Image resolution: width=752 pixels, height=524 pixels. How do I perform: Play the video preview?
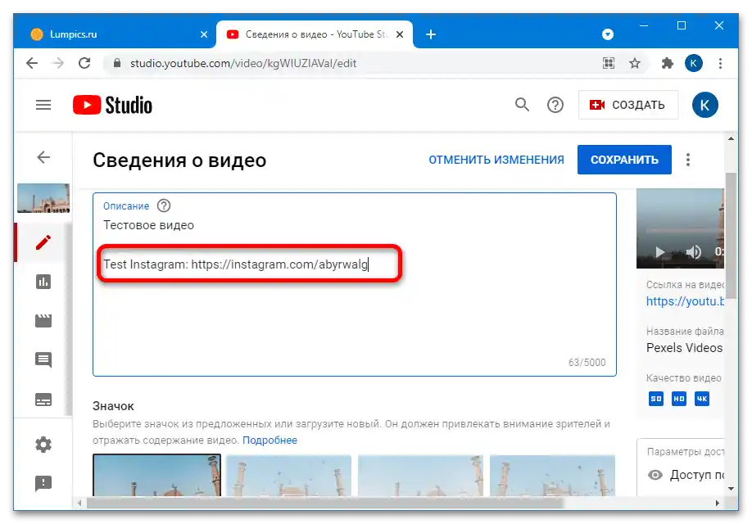point(659,251)
